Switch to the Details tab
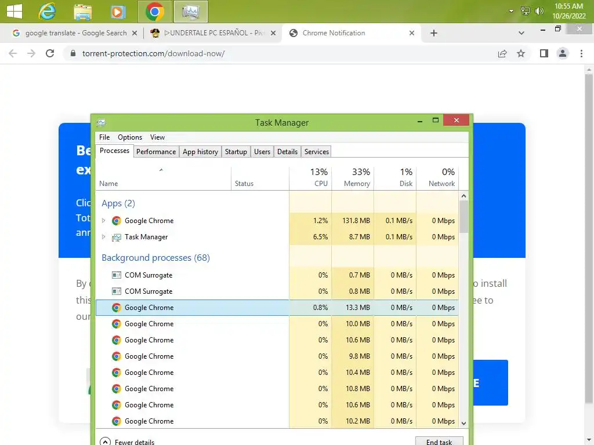 287,152
